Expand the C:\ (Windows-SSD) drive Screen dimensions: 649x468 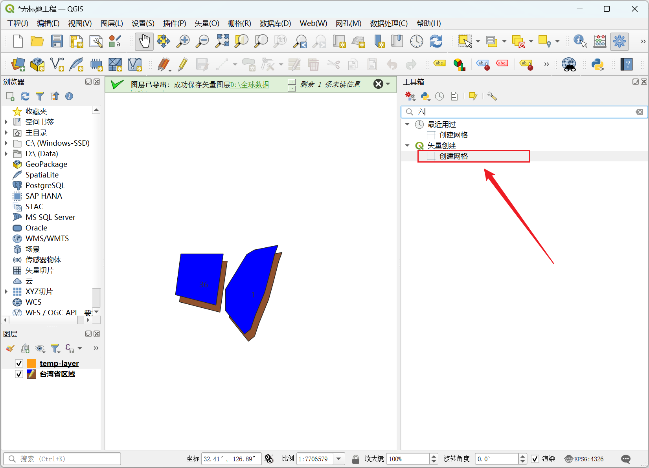[x=6, y=143]
